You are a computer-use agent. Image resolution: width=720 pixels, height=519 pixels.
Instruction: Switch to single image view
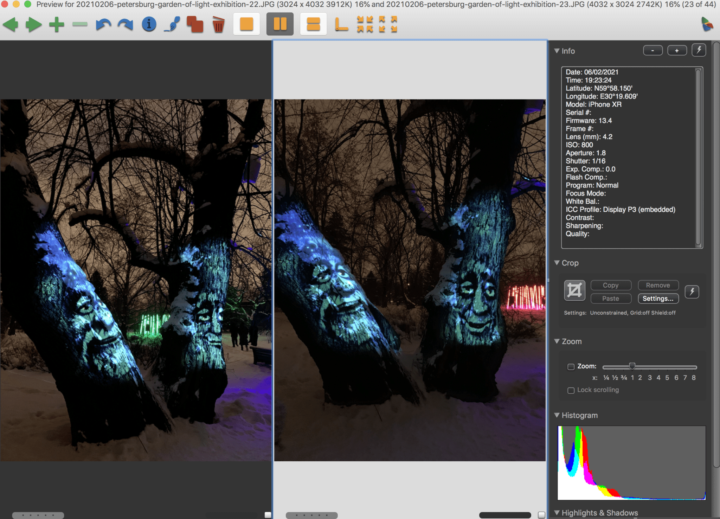[246, 24]
